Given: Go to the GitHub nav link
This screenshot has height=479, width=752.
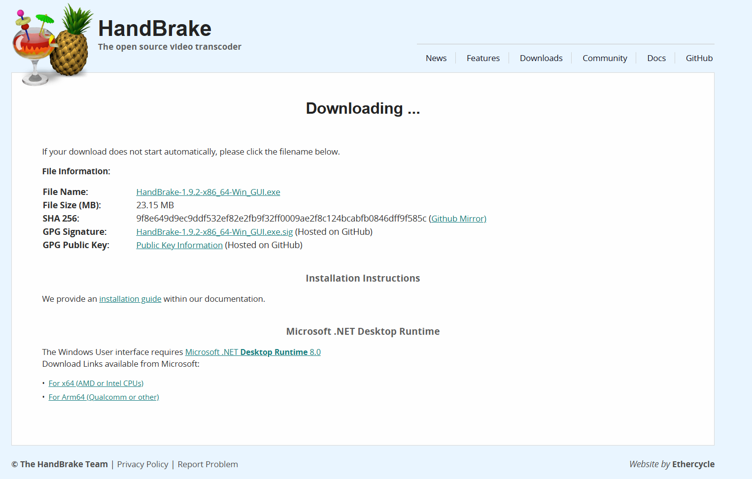Looking at the screenshot, I should tap(699, 58).
